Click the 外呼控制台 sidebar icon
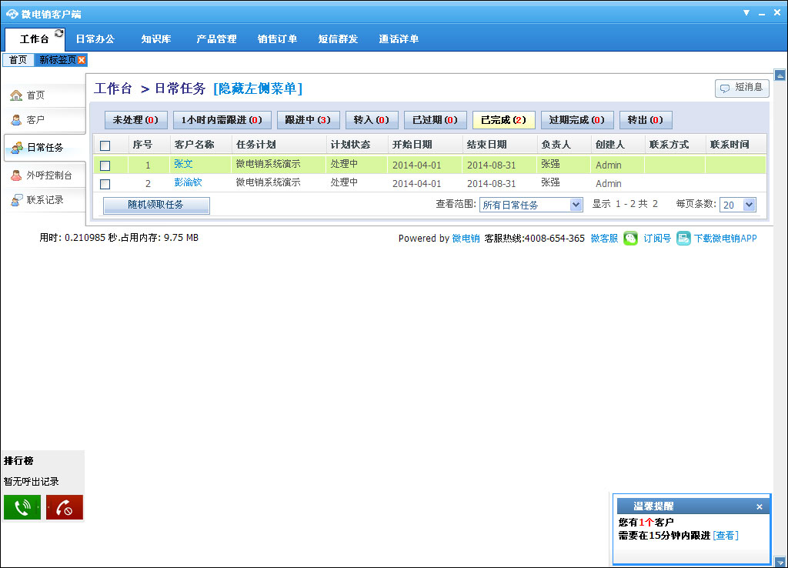This screenshot has width=788, height=568. [x=16, y=175]
